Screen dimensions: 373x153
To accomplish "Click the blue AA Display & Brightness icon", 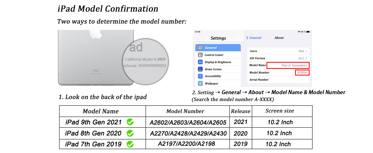I will tap(200, 62).
